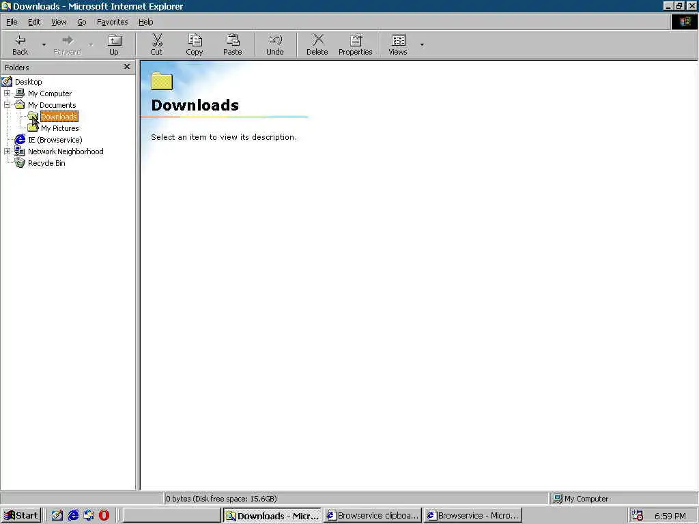
Task: Open Properties from the toolbar
Action: 355,44
